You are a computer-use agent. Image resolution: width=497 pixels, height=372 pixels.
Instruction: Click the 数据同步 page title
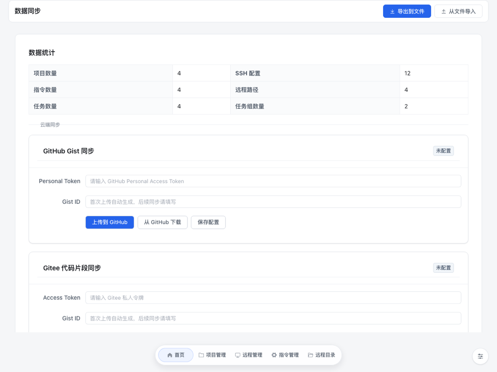(x=27, y=11)
